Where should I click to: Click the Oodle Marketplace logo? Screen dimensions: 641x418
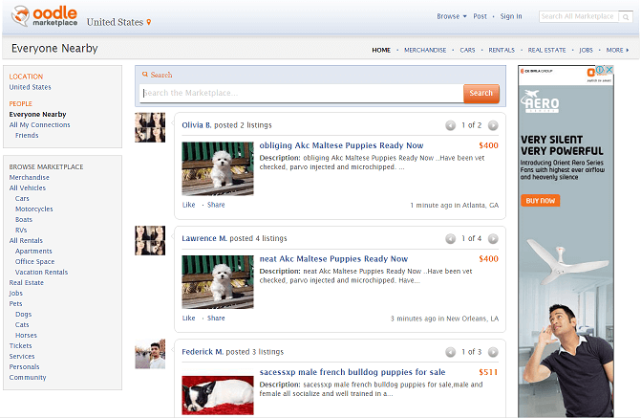(x=45, y=16)
